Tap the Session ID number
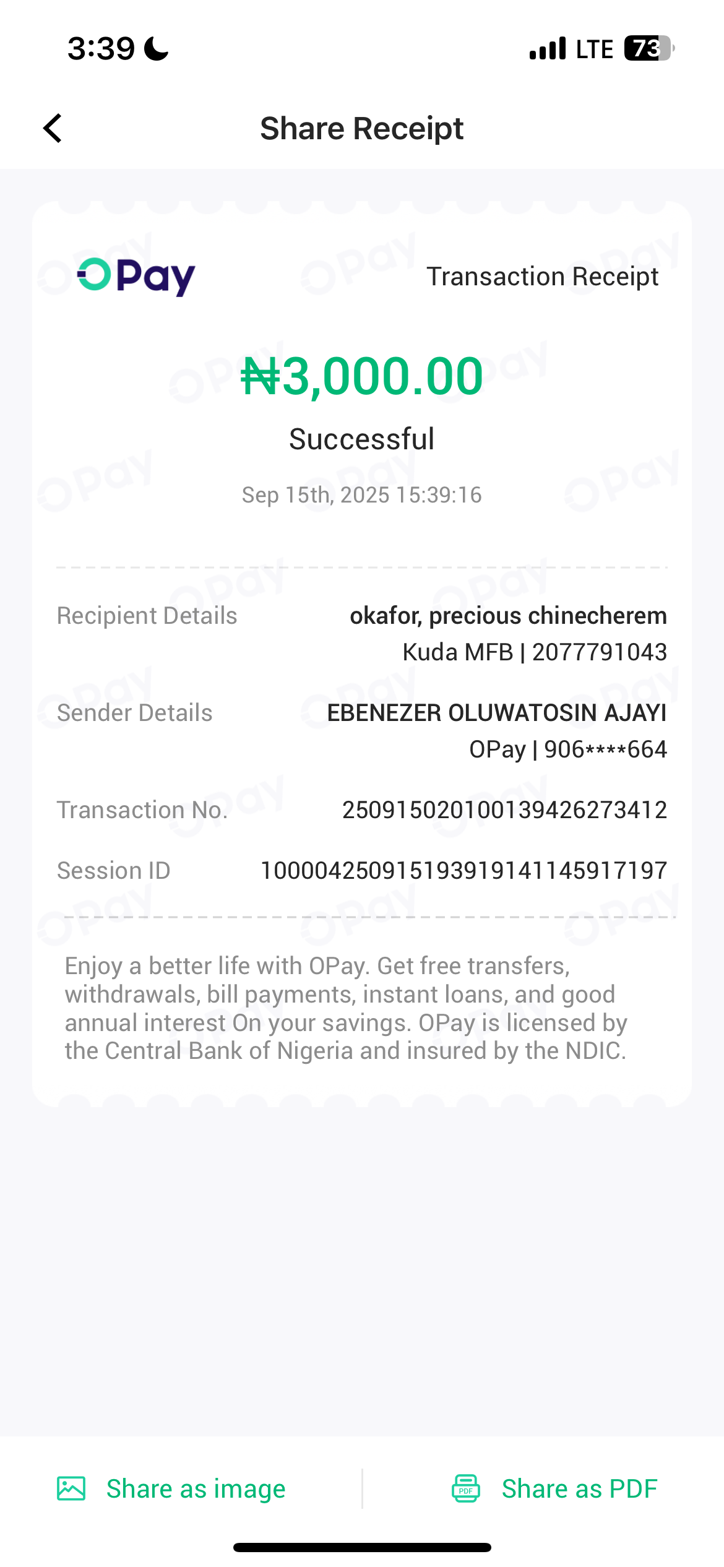Viewport: 724px width, 1567px height. [x=463, y=871]
